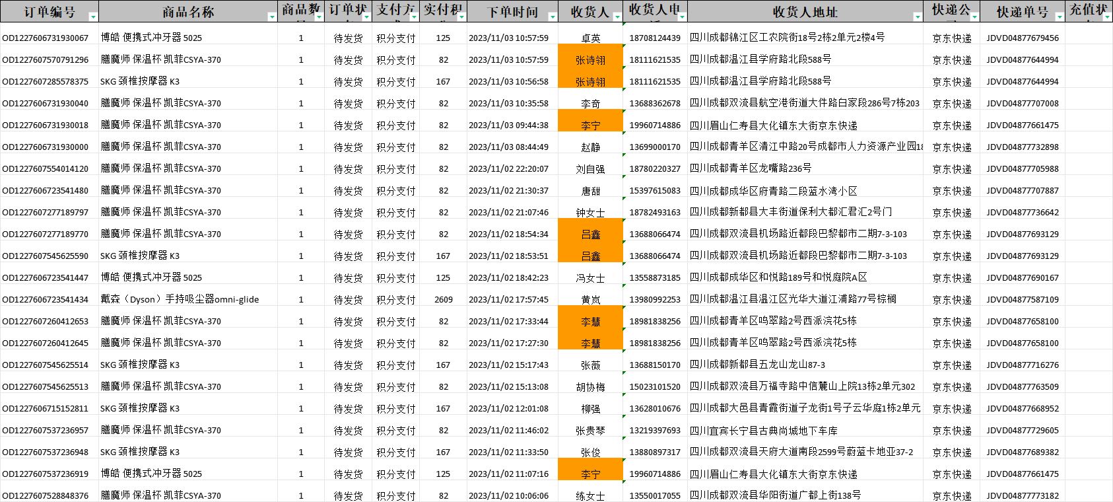This screenshot has width=1113, height=502.
Task: Click tracking number JDVD04877679456
Action: tap(1023, 38)
